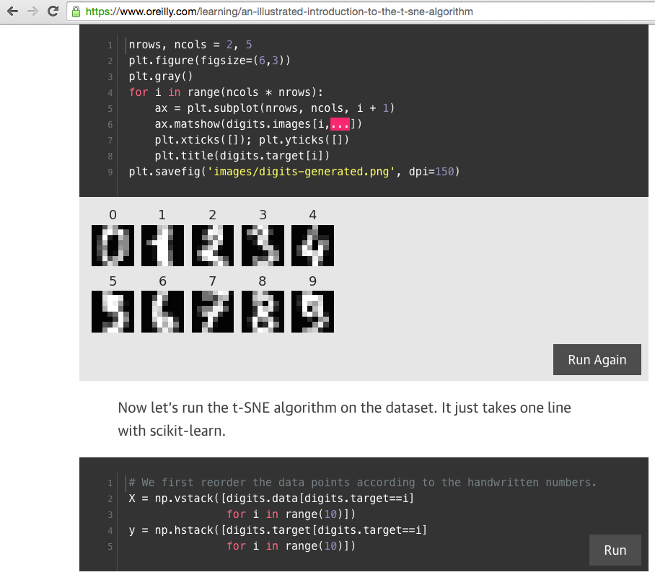Viewport: 655px width, 580px height.
Task: Click the browser Forward arrow
Action: [x=32, y=12]
